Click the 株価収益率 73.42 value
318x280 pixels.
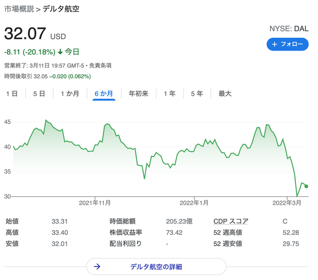pyautogui.click(x=174, y=232)
